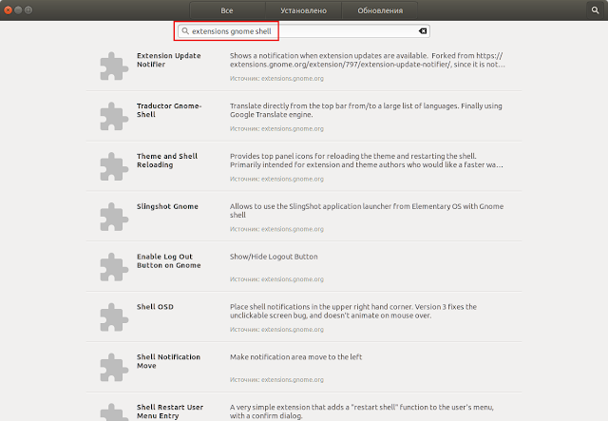Viewport: 608px width, 421px height.
Task: Click the 'Translate directly from the top bar' description
Action: coord(366,110)
